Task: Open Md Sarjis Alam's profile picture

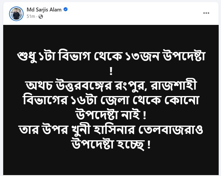Action: (x=16, y=14)
